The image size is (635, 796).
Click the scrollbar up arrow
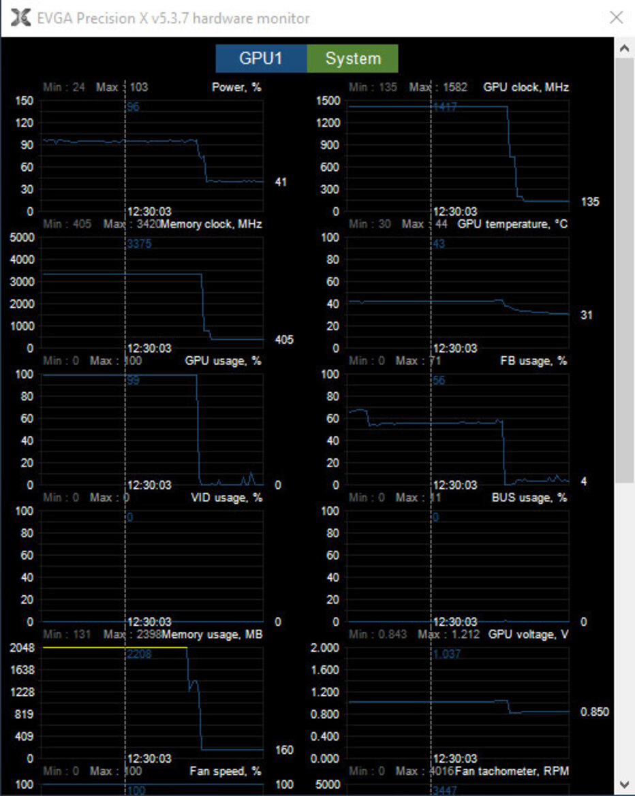pyautogui.click(x=624, y=48)
